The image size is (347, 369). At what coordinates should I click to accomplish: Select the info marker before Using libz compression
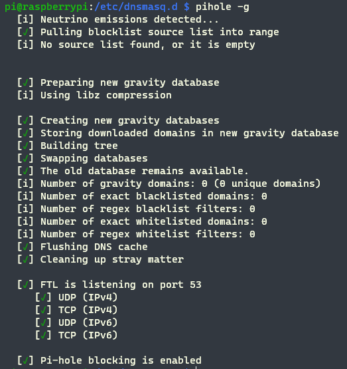coord(26,95)
